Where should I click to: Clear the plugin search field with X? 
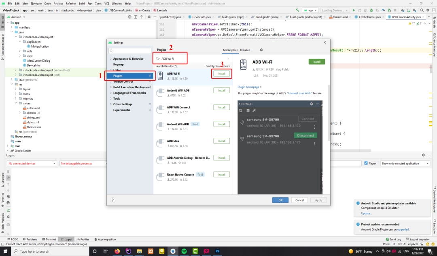pos(228,58)
